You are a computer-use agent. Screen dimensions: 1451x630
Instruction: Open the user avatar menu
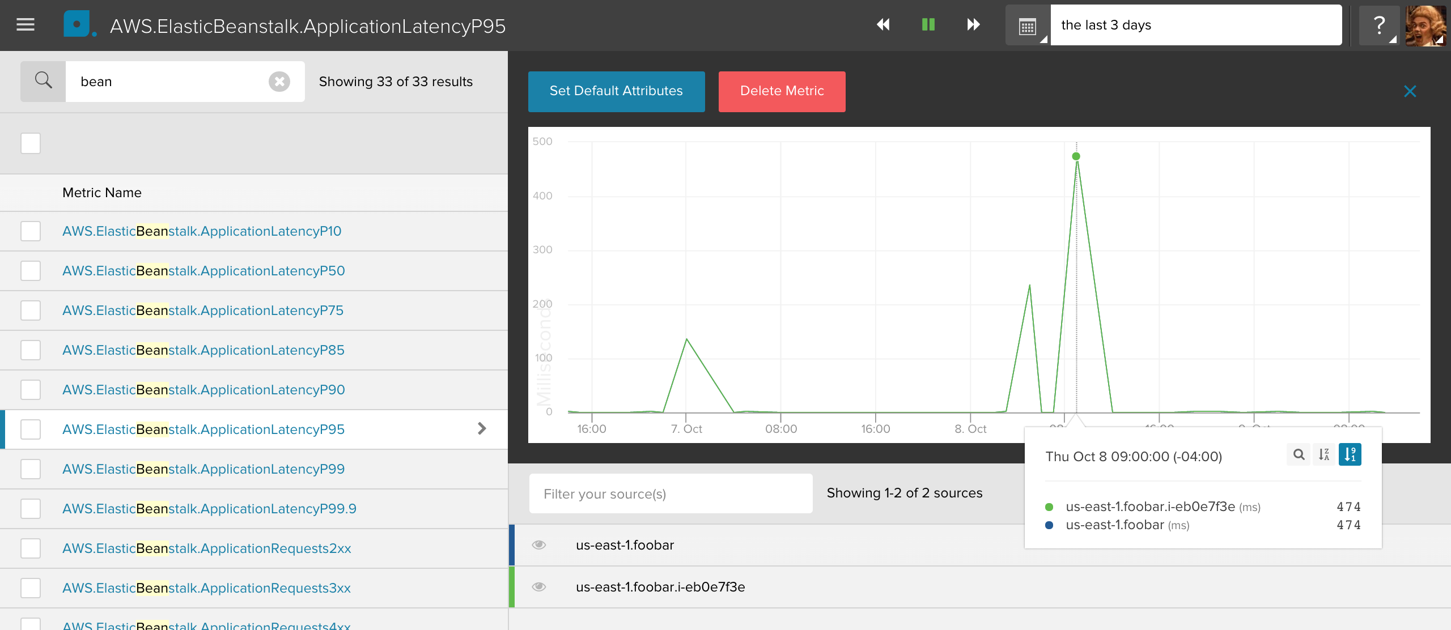(x=1425, y=25)
